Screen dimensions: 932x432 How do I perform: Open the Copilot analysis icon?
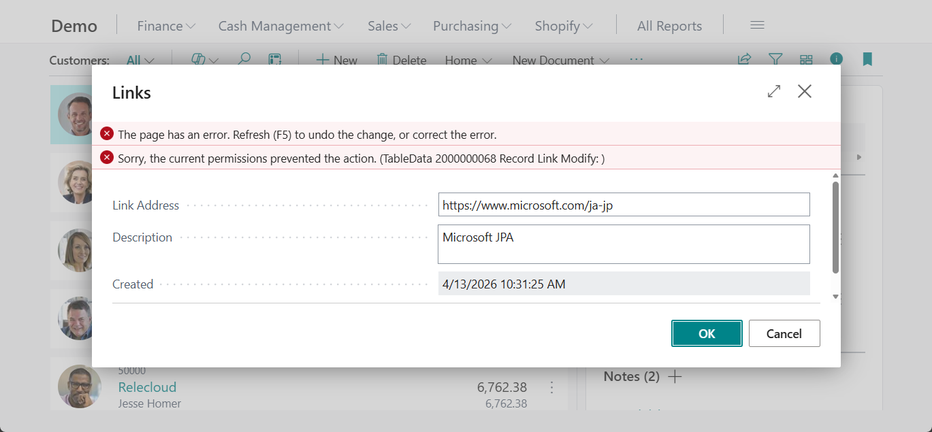(199, 60)
